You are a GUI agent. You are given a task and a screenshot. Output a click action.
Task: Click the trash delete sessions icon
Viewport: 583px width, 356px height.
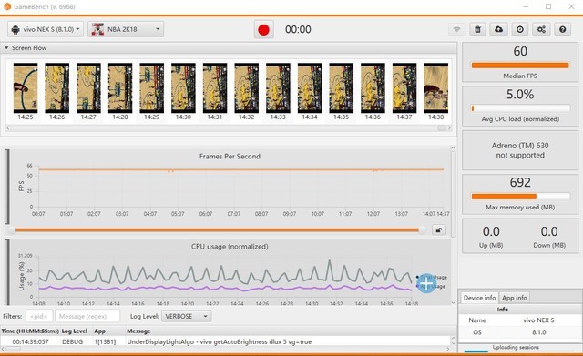tap(477, 29)
